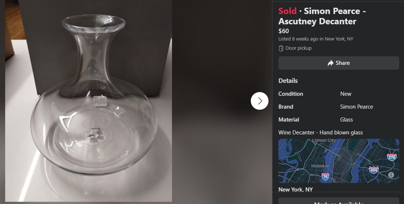The width and height of the screenshot is (404, 204).
Task: Click the Simon Pearce brand value
Action: click(356, 107)
